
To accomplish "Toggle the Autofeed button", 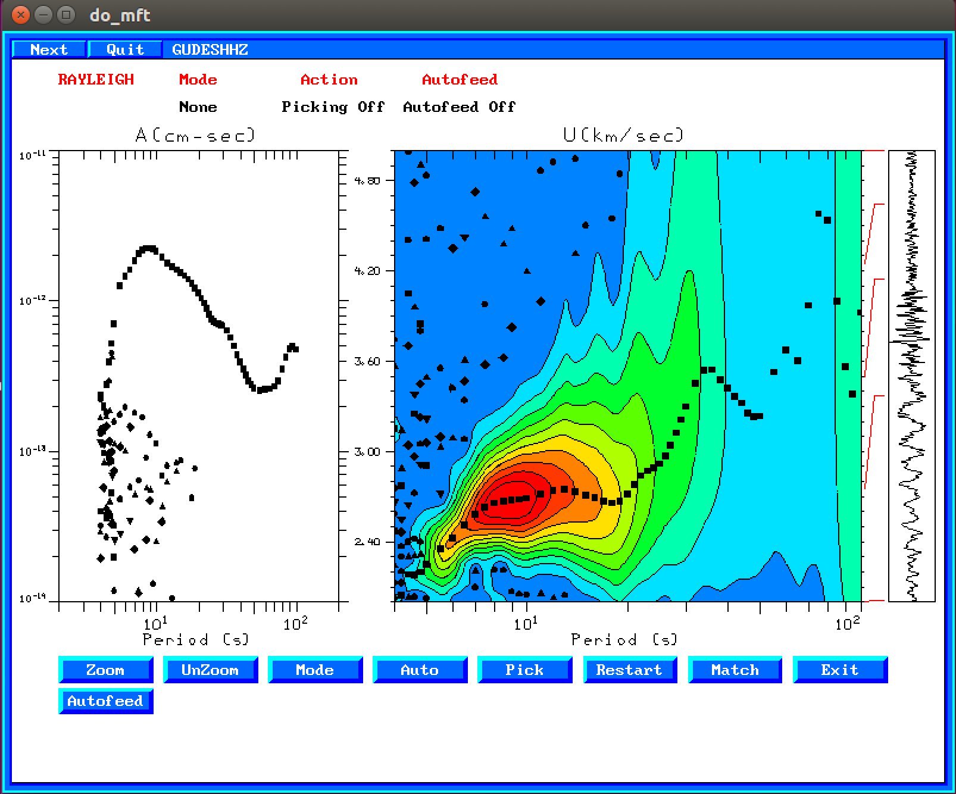I will pos(106,701).
